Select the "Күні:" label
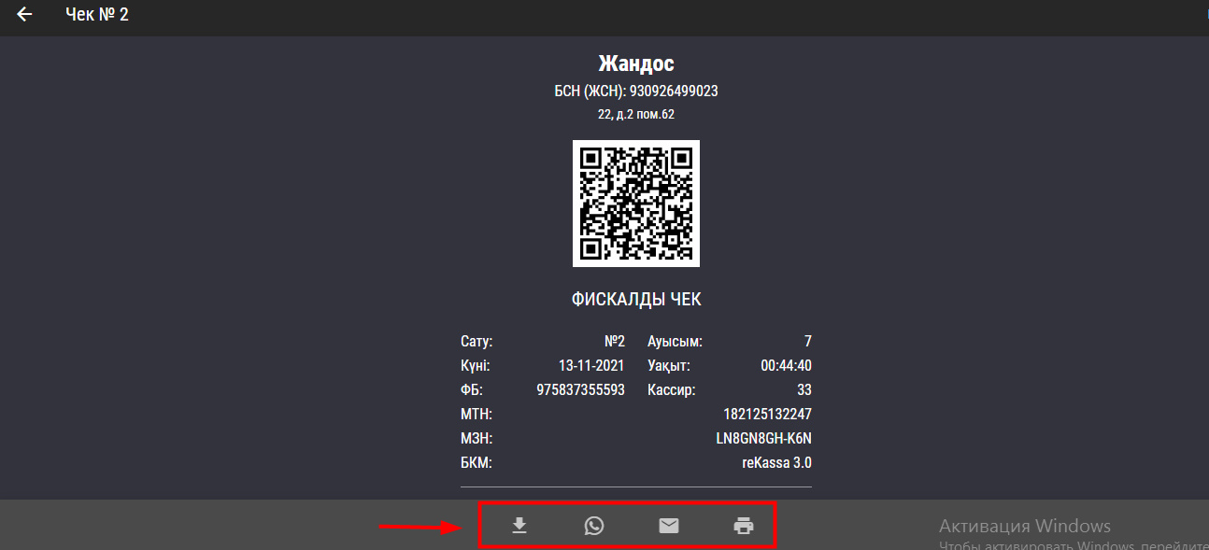 475,366
